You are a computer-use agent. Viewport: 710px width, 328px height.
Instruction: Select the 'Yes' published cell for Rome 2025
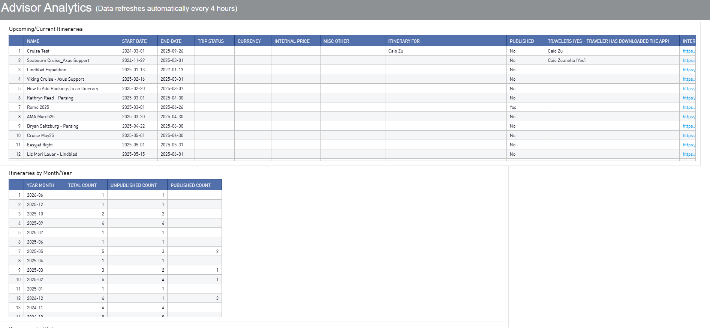click(x=513, y=107)
